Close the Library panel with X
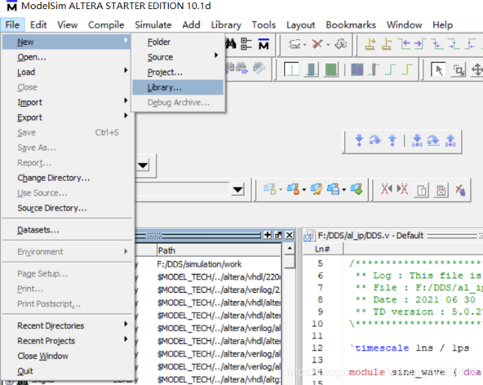The width and height of the screenshot is (483, 385). point(289,235)
